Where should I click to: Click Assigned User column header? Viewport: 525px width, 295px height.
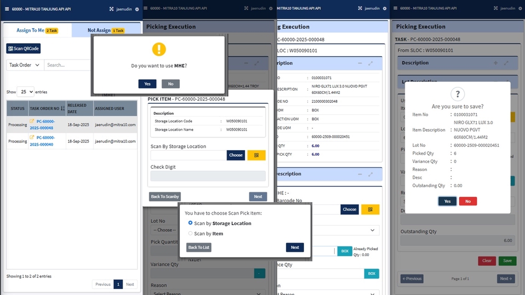[115, 108]
